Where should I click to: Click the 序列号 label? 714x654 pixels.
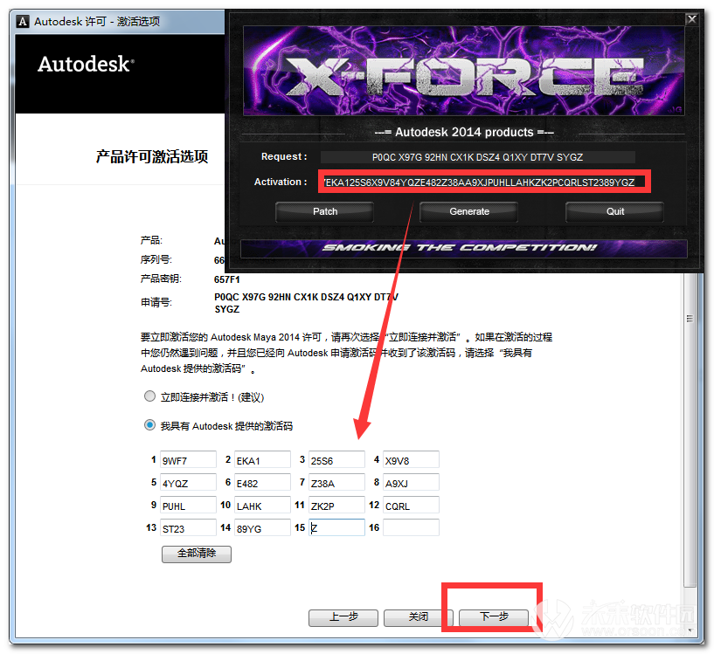(156, 259)
